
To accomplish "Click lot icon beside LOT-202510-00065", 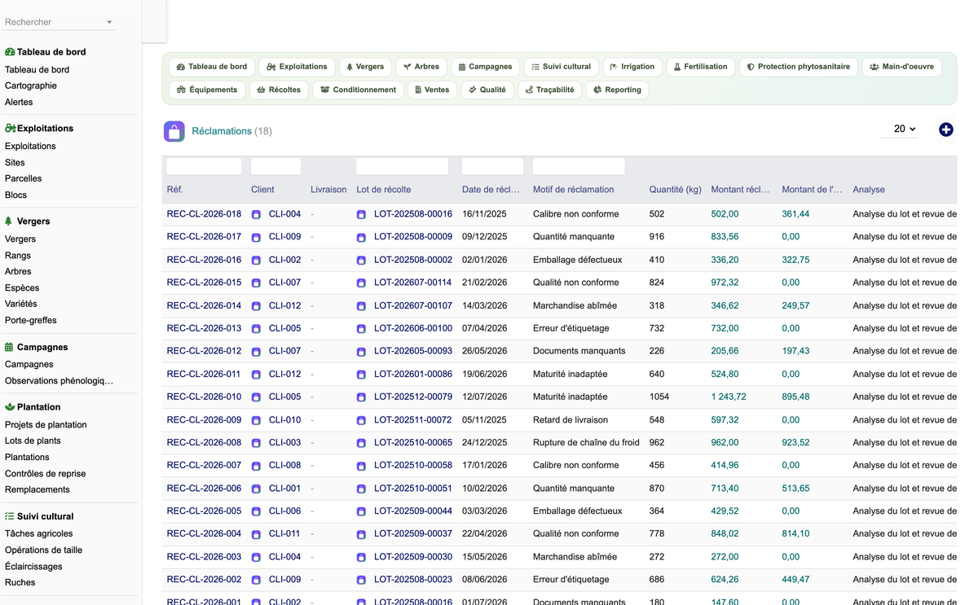I will [361, 444].
